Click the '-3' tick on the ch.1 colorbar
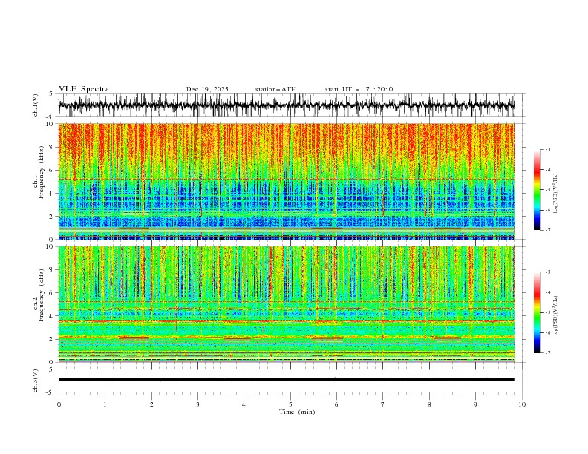This screenshot has width=588, height=454. click(x=548, y=149)
